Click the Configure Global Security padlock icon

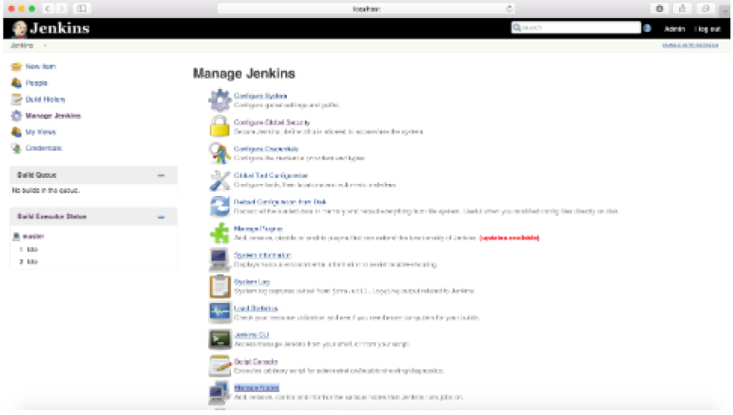pos(219,127)
